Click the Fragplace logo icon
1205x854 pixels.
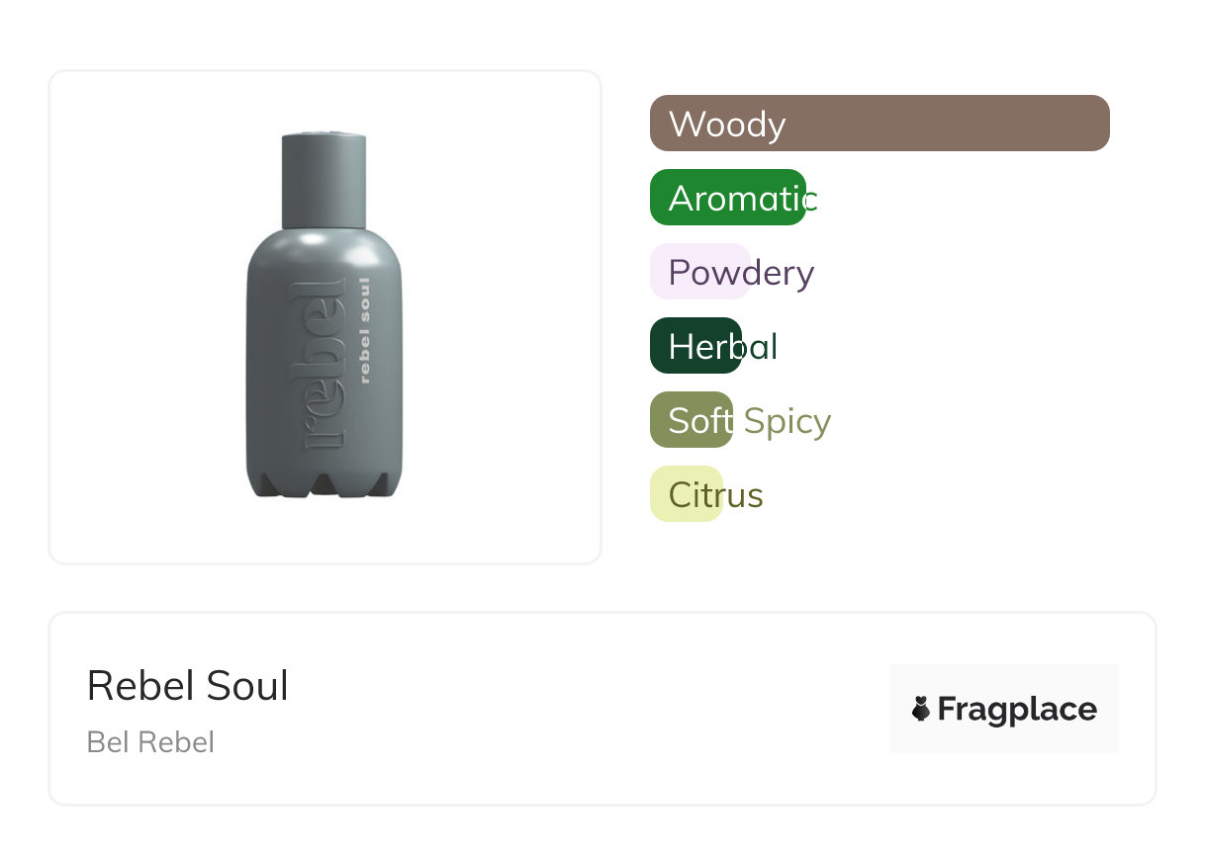(921, 709)
